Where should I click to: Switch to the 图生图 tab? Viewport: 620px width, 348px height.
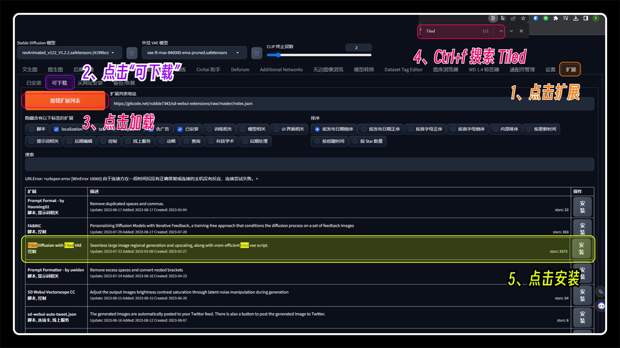click(55, 69)
